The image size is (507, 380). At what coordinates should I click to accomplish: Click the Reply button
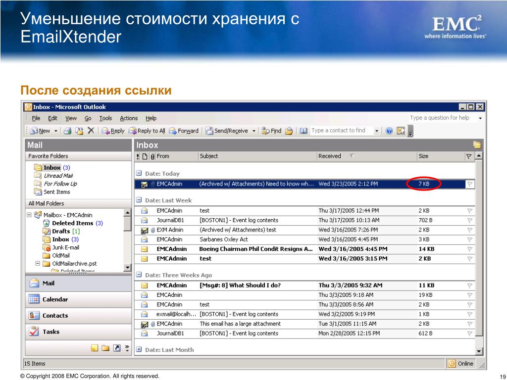click(113, 131)
